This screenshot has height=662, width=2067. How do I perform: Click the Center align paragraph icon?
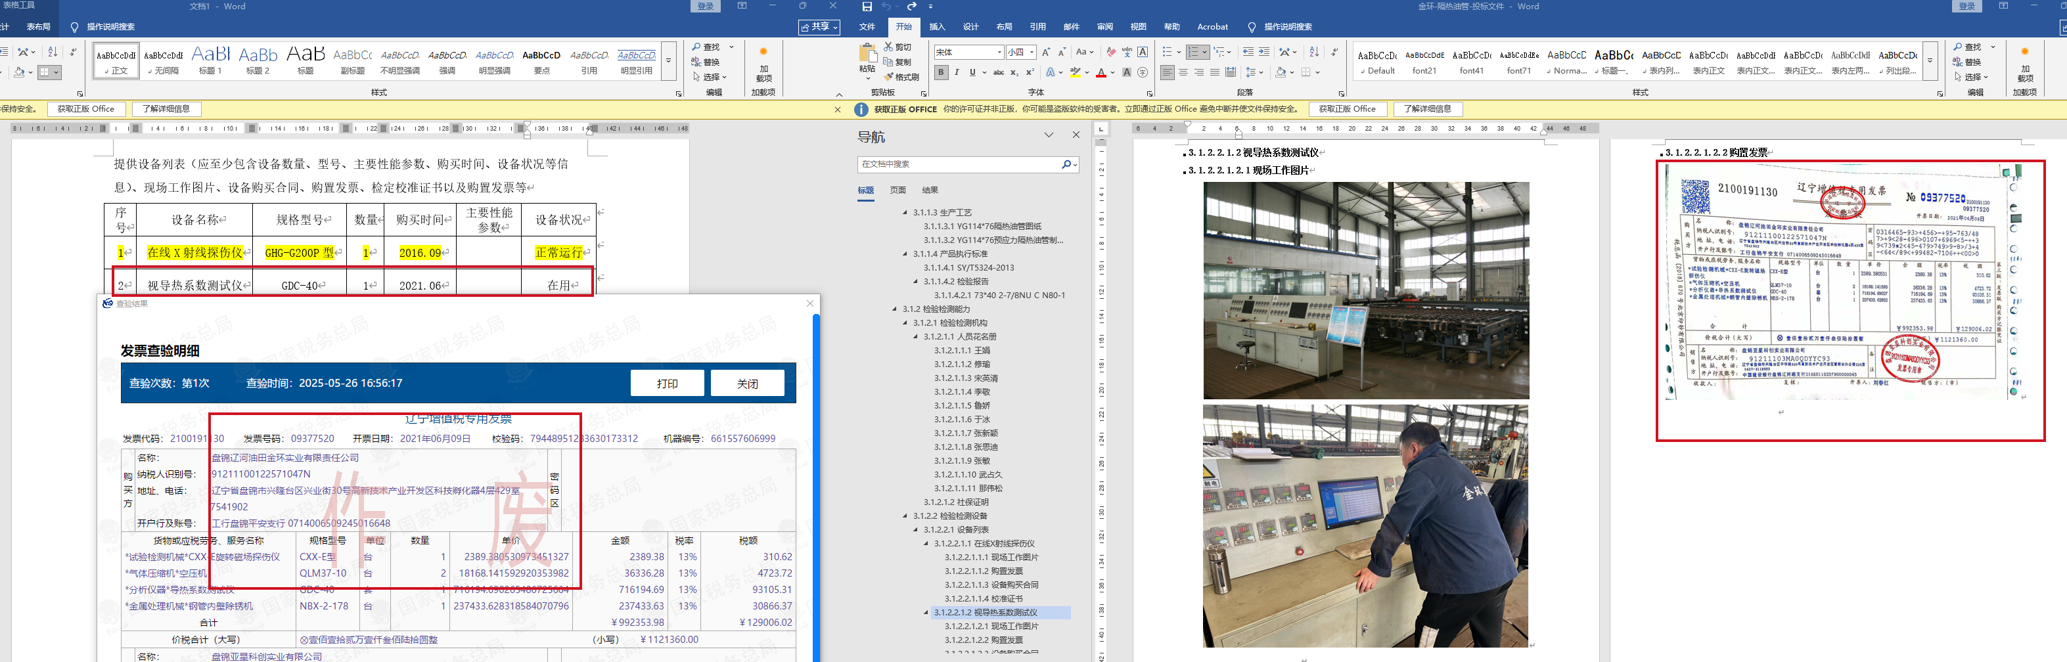1183,73
